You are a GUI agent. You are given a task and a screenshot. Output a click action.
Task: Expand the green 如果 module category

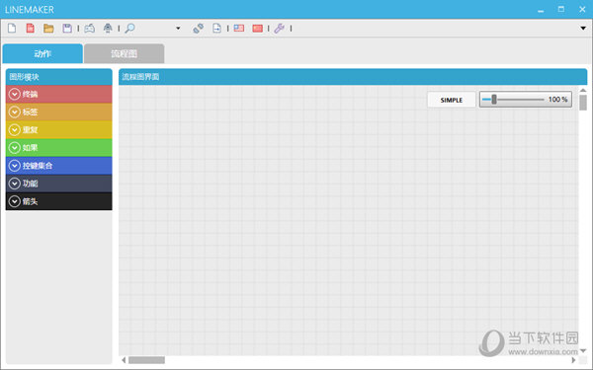pyautogui.click(x=59, y=148)
